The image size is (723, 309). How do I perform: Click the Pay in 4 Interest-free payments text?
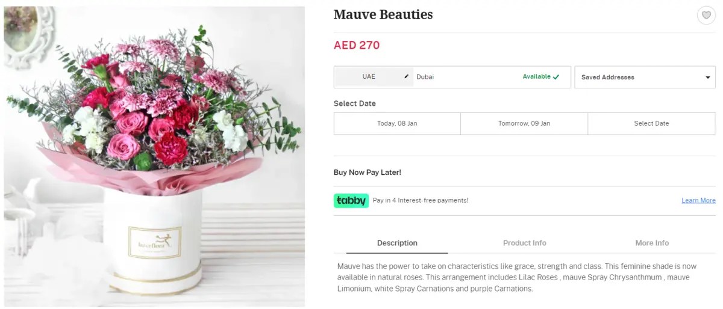pos(420,200)
